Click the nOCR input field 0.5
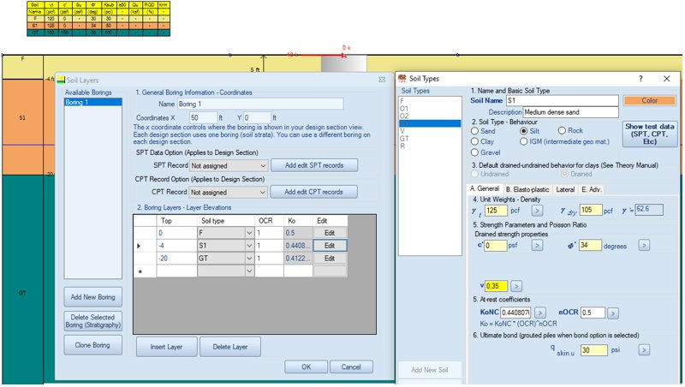The width and height of the screenshot is (685, 387). coord(593,313)
